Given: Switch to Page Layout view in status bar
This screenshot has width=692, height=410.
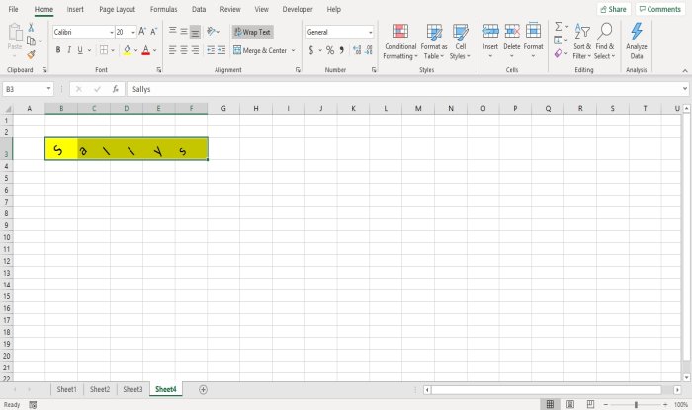Looking at the screenshot, I should tap(570, 404).
